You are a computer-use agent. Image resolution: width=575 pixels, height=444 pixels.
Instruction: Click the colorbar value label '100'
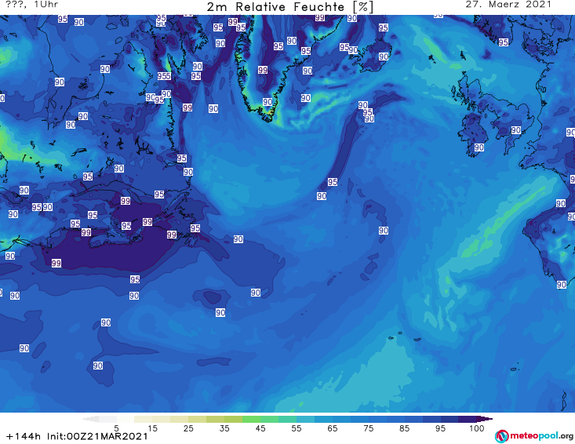coord(477,428)
